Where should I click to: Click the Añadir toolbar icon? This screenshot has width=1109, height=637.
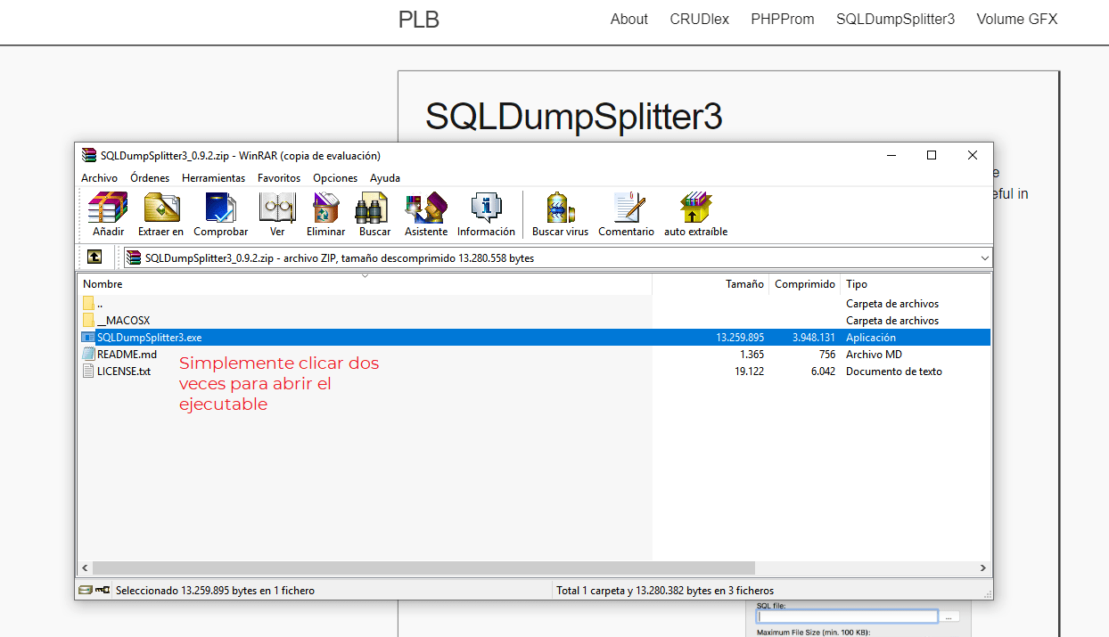(108, 208)
